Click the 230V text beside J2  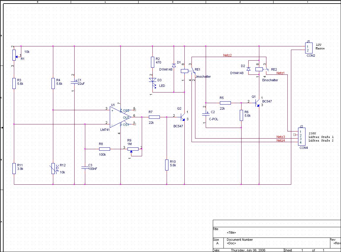pos(312,133)
